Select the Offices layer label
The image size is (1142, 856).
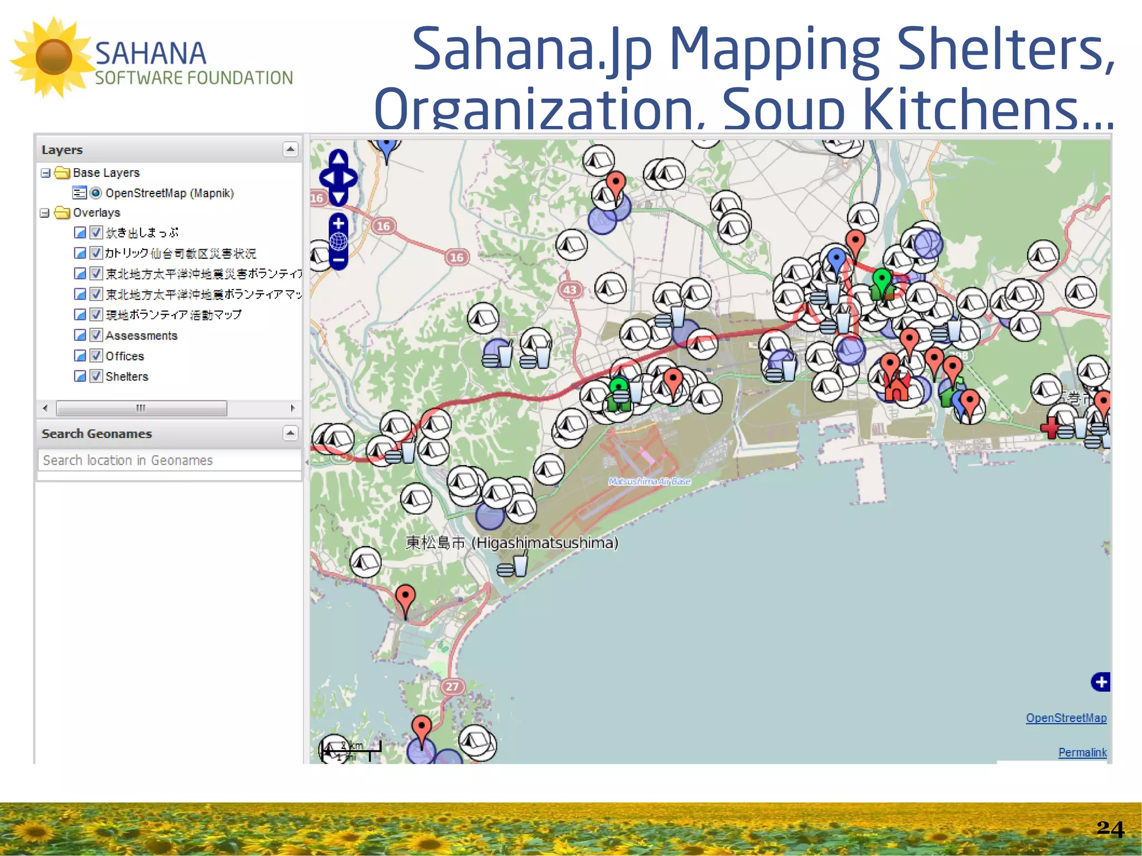click(x=125, y=356)
